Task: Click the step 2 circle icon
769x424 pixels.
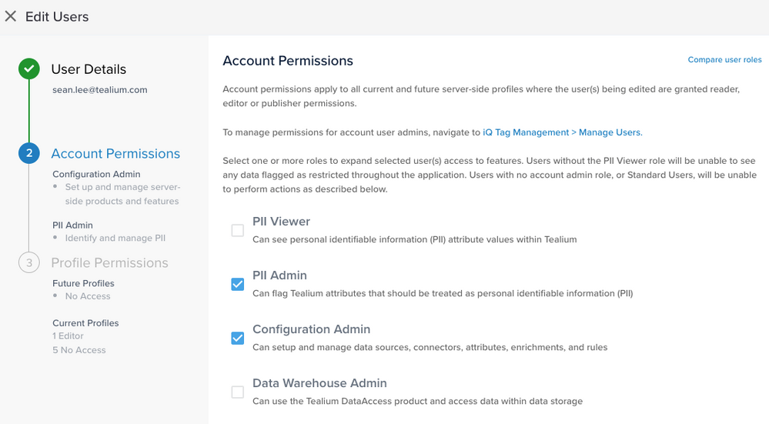Action: tap(29, 153)
